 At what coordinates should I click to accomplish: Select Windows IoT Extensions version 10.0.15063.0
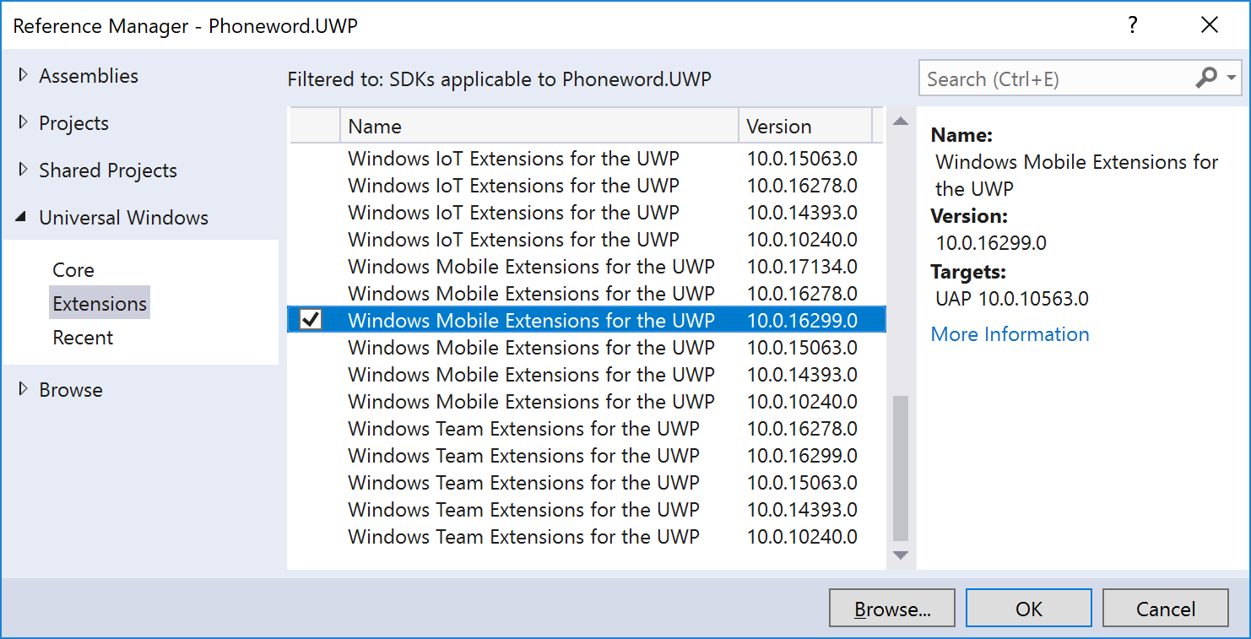click(586, 158)
